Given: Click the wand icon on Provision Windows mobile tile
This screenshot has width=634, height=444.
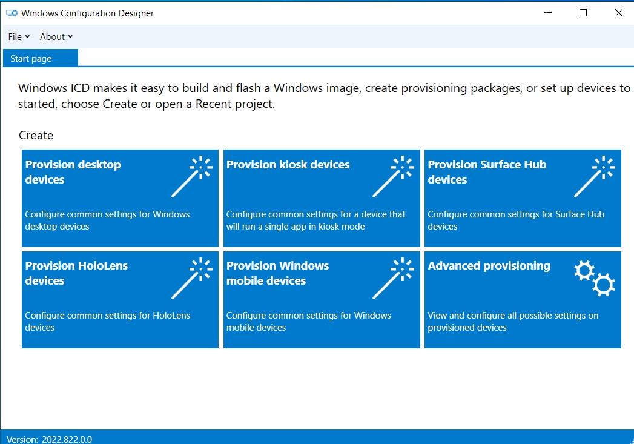Looking at the screenshot, I should point(397,274).
